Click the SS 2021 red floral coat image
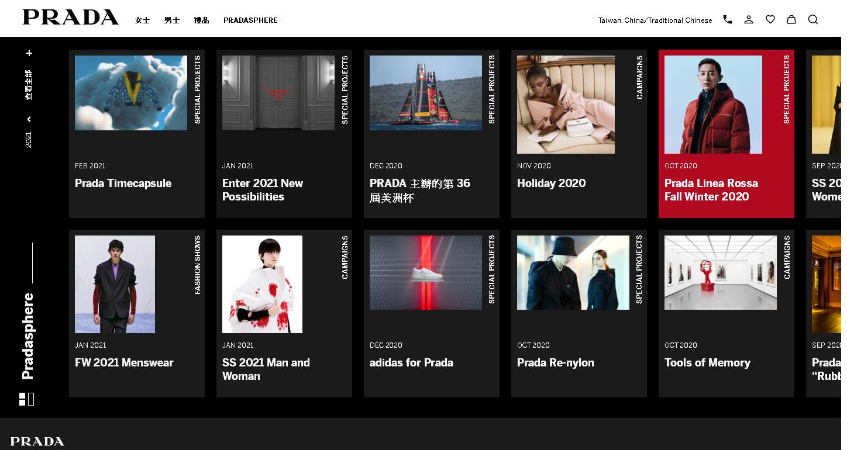This screenshot has height=450, width=847. pos(262,284)
